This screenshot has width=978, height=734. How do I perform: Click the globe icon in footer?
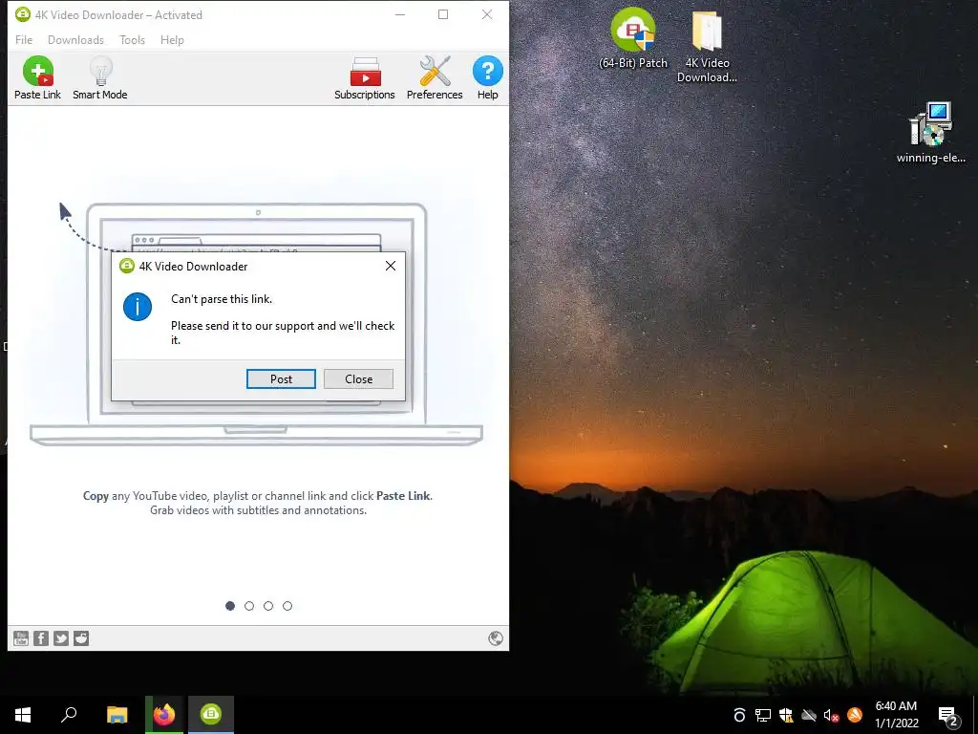point(496,637)
